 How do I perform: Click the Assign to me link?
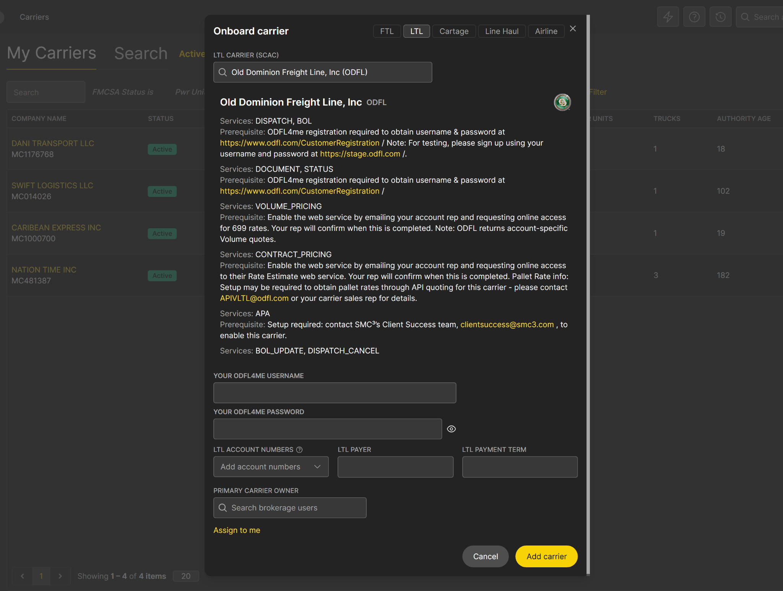click(x=237, y=530)
